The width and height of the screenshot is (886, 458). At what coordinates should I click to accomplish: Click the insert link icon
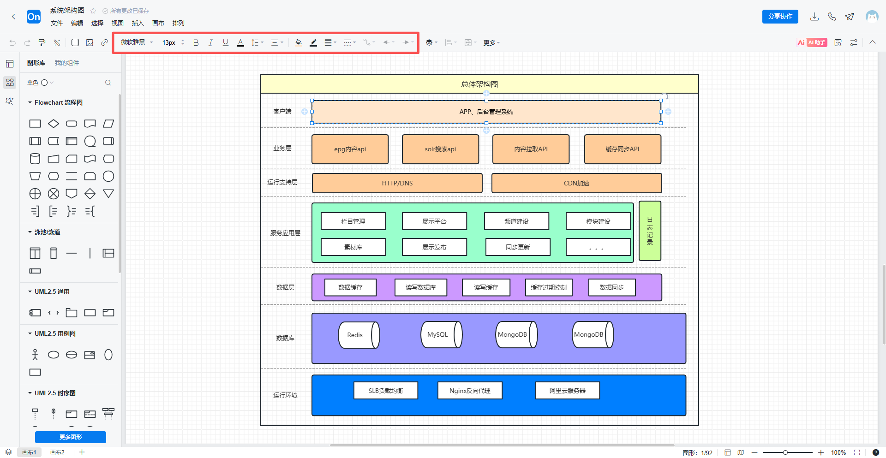104,42
